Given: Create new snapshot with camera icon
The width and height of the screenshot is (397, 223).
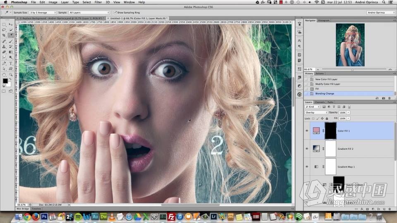Looking at the screenshot, I should pyautogui.click(x=383, y=98).
